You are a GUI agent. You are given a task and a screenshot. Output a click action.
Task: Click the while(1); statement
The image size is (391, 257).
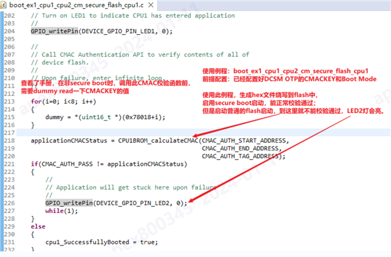coord(62,210)
